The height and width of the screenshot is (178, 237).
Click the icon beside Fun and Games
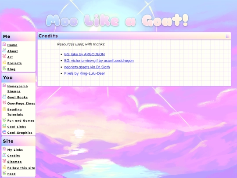tap(4, 120)
